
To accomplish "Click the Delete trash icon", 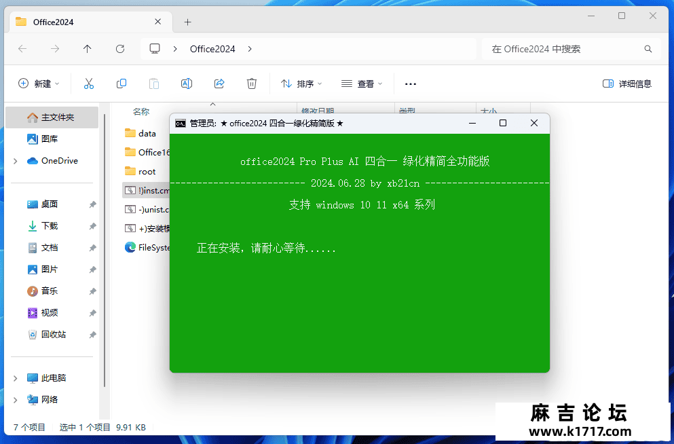I will pos(252,84).
